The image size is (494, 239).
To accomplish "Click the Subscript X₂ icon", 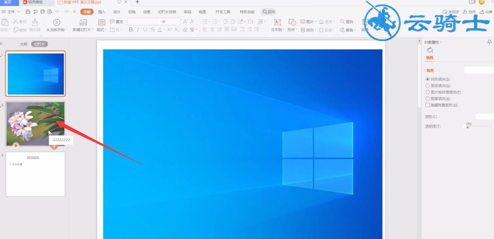I will (177, 29).
